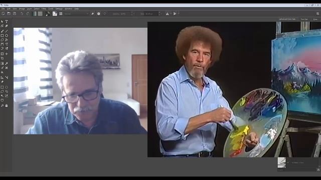The width and height of the screenshot is (321, 180).
Task: Select the Measure tool
Action: click(7, 77)
